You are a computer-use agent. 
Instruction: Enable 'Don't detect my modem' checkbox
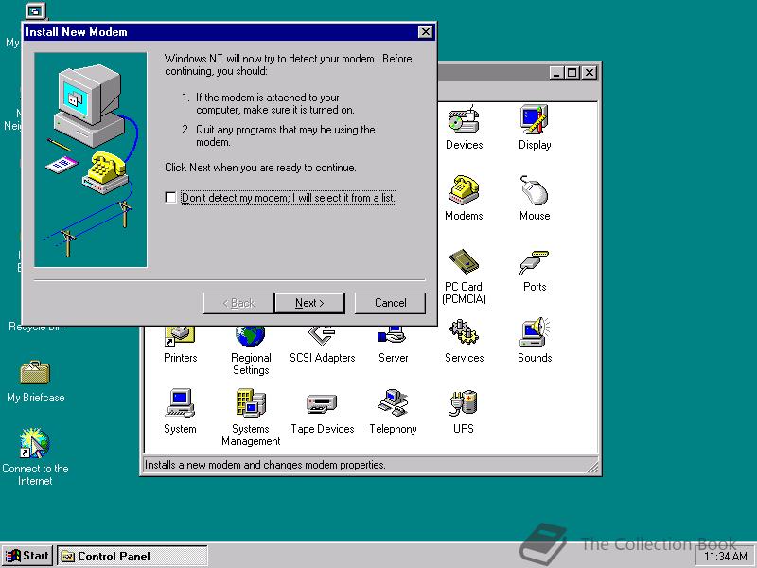(x=170, y=198)
